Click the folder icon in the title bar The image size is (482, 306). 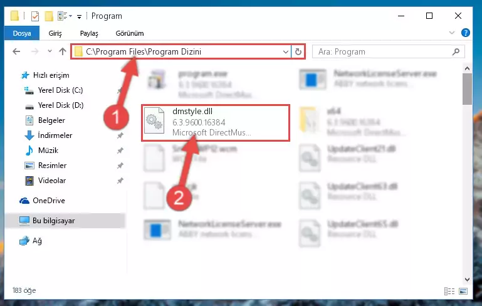(x=14, y=16)
